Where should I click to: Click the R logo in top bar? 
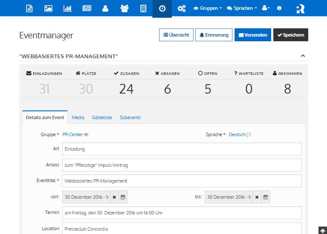[x=301, y=9]
